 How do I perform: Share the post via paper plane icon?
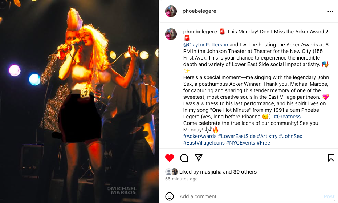[198, 158]
